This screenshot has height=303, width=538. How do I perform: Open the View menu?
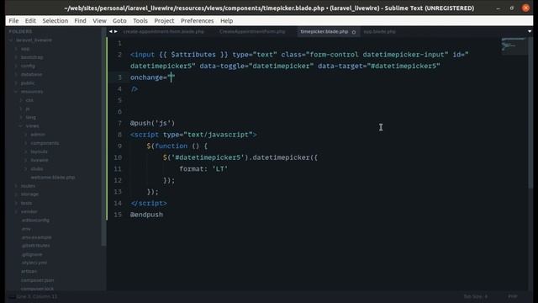(x=99, y=20)
